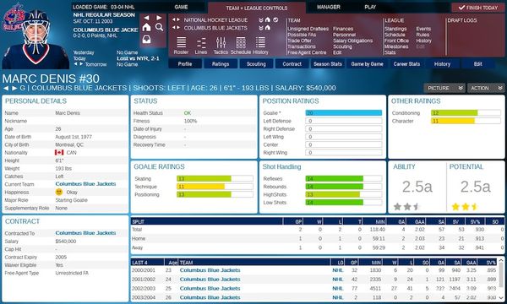Viewport: 507px width, 304px height.
Task: Switch to next team beside Columbus Blue Jackets header
Action: 178,28
